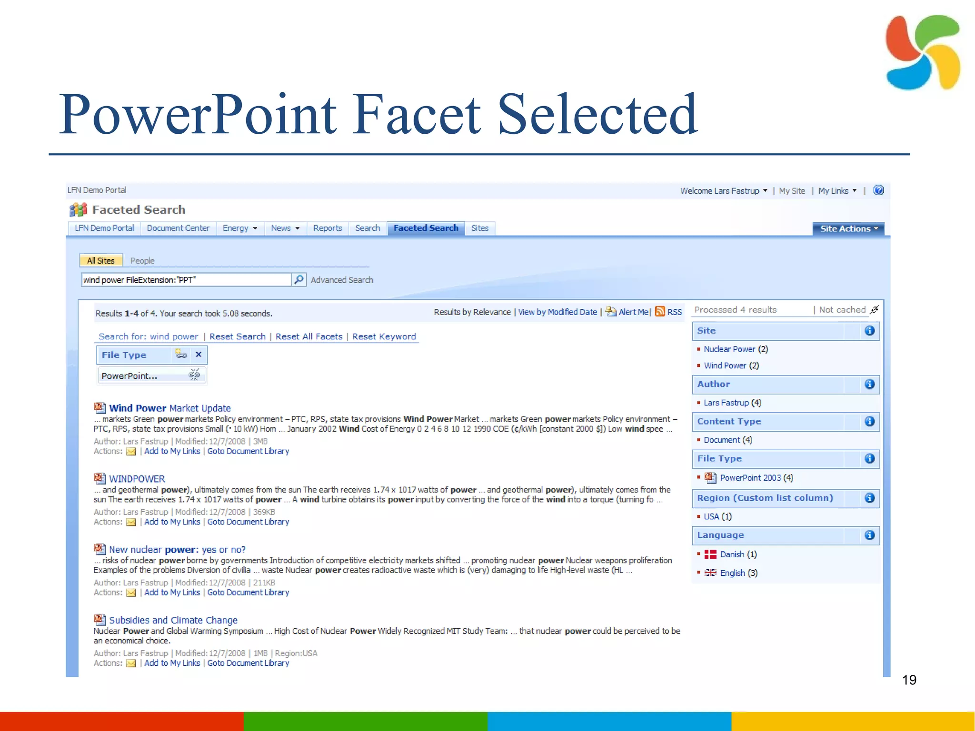The width and height of the screenshot is (975, 731).
Task: Click the English flag icon
Action: point(710,573)
